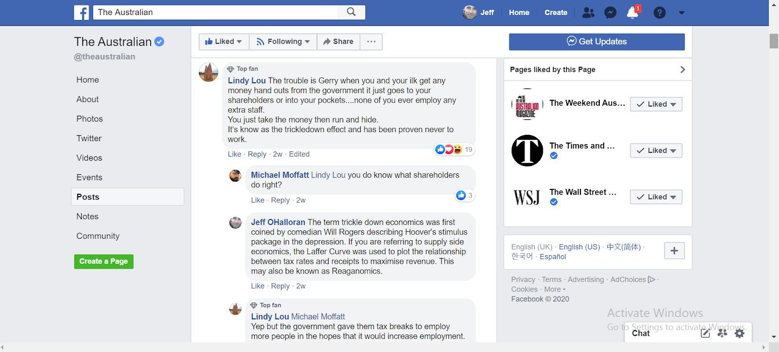Open chat settings gear icon
The width and height of the screenshot is (779, 352).
pos(740,333)
